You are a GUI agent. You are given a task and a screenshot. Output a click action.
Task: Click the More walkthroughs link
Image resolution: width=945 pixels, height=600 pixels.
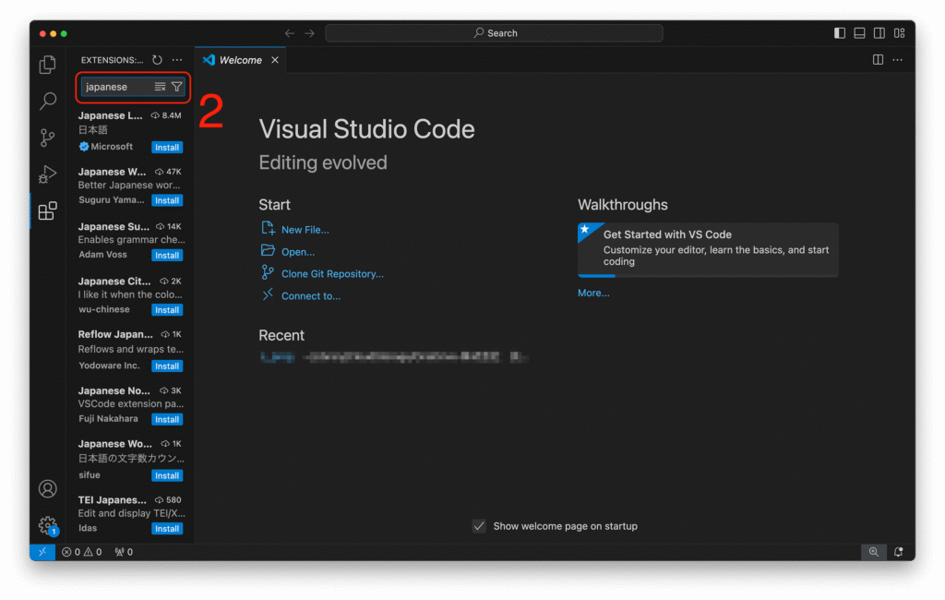[593, 293]
